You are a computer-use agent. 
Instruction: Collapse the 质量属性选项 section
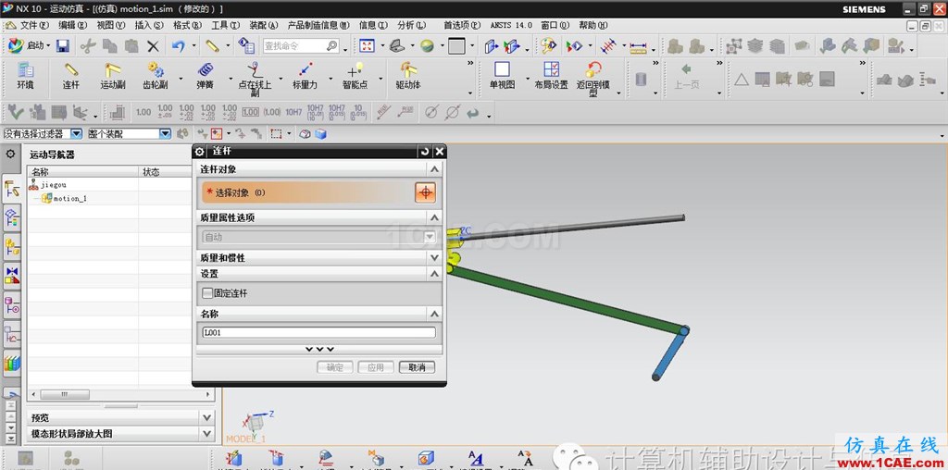tap(434, 217)
